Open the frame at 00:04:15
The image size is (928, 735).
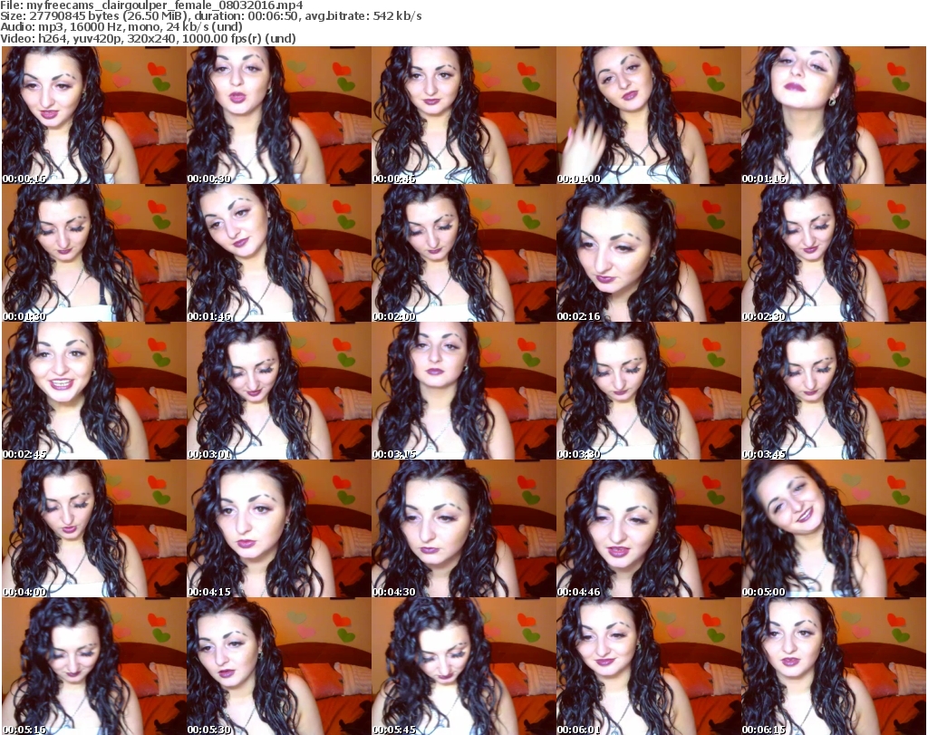coord(278,528)
